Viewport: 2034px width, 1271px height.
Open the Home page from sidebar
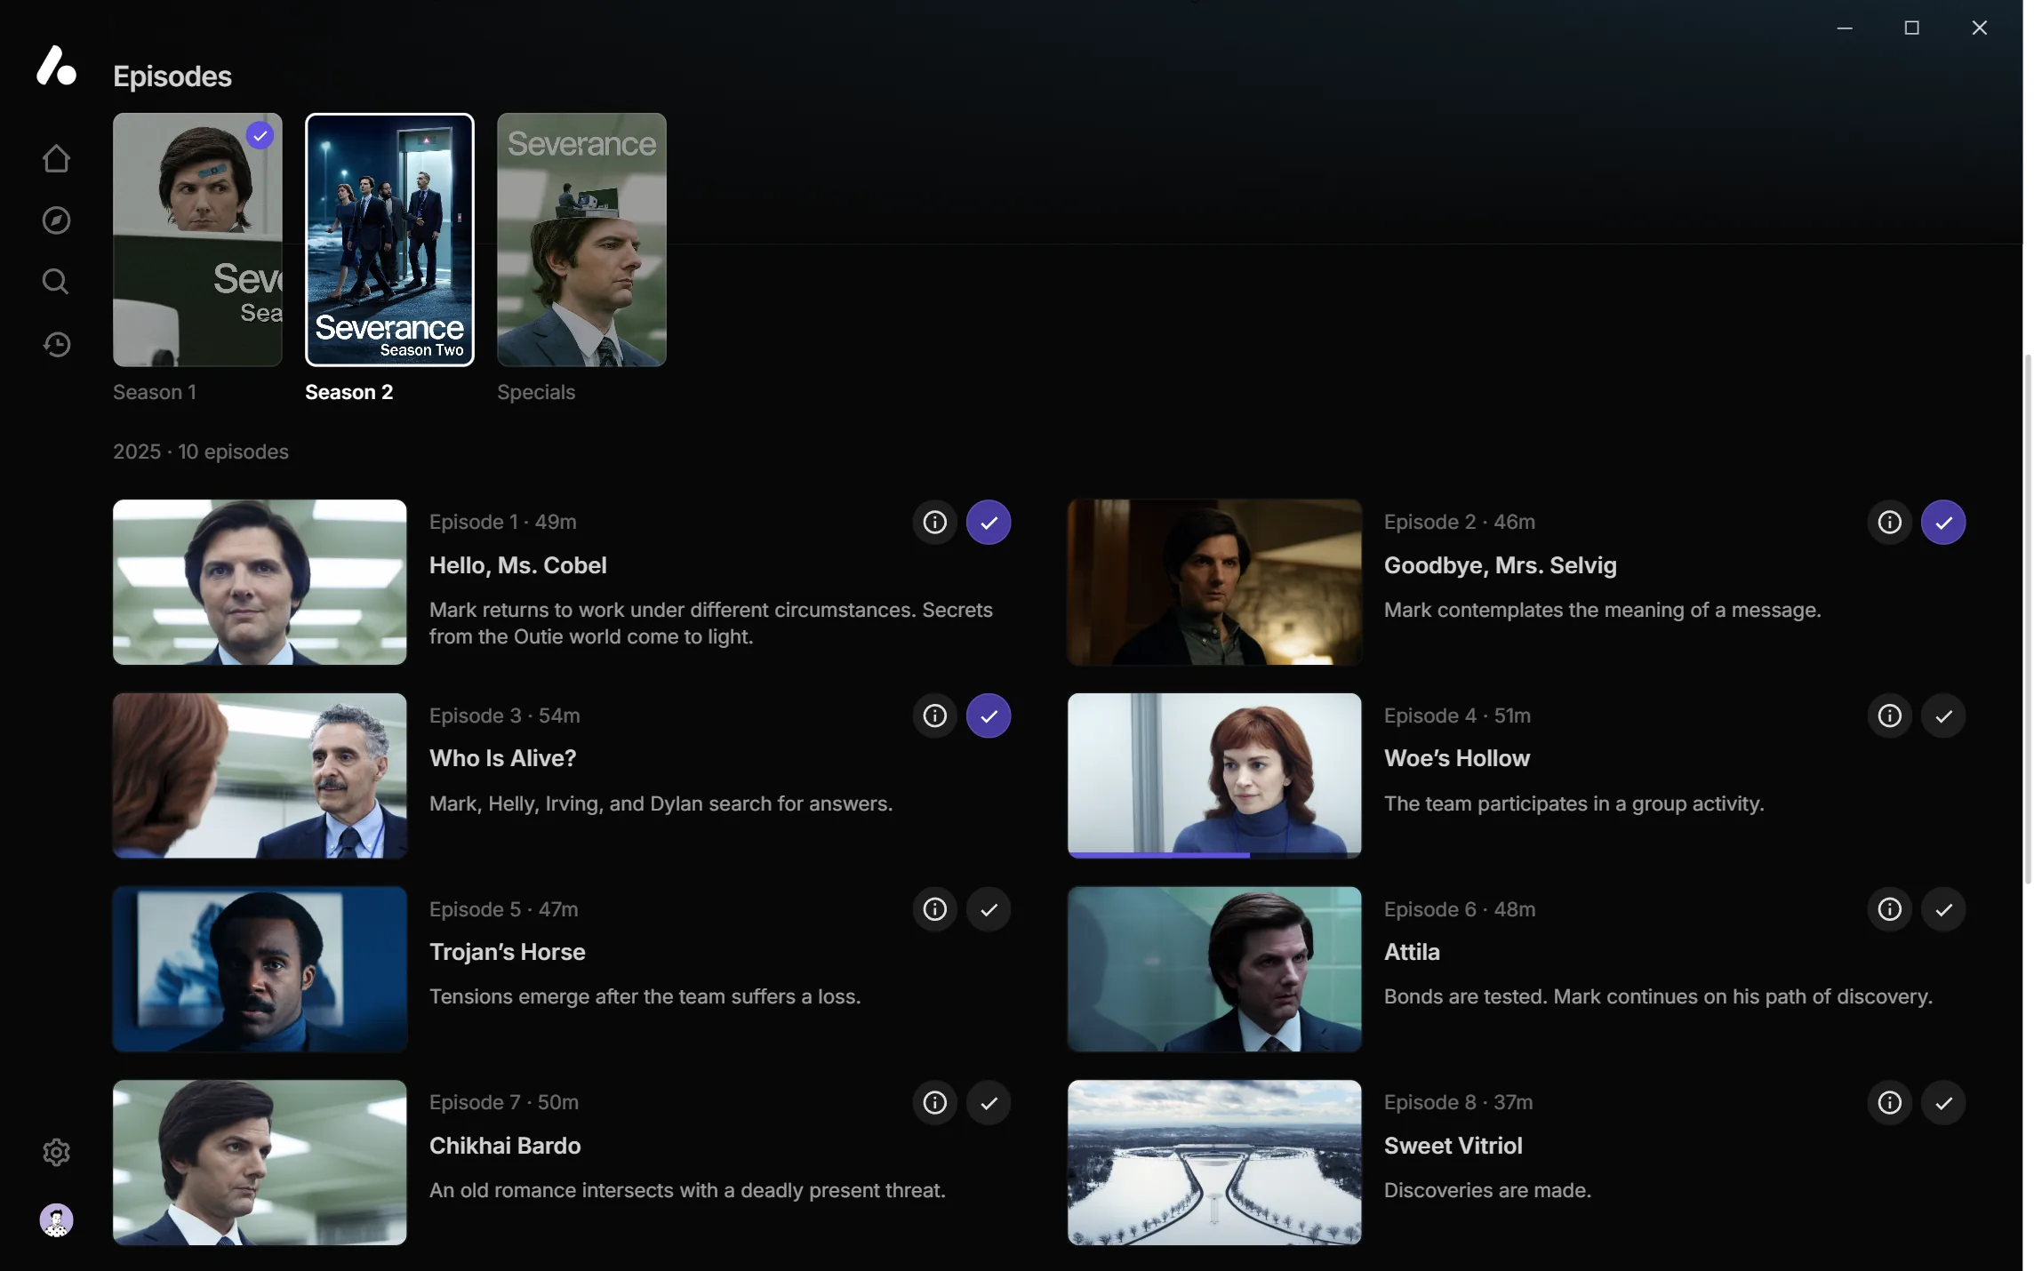[x=56, y=159]
